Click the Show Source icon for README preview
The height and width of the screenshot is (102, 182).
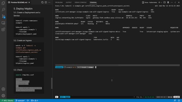42,3
